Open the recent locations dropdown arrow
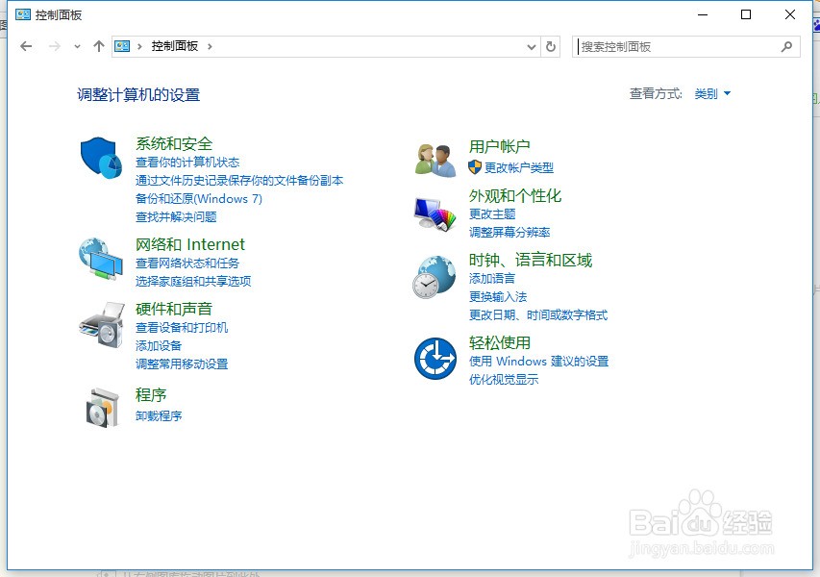The width and height of the screenshot is (820, 577). (78, 46)
